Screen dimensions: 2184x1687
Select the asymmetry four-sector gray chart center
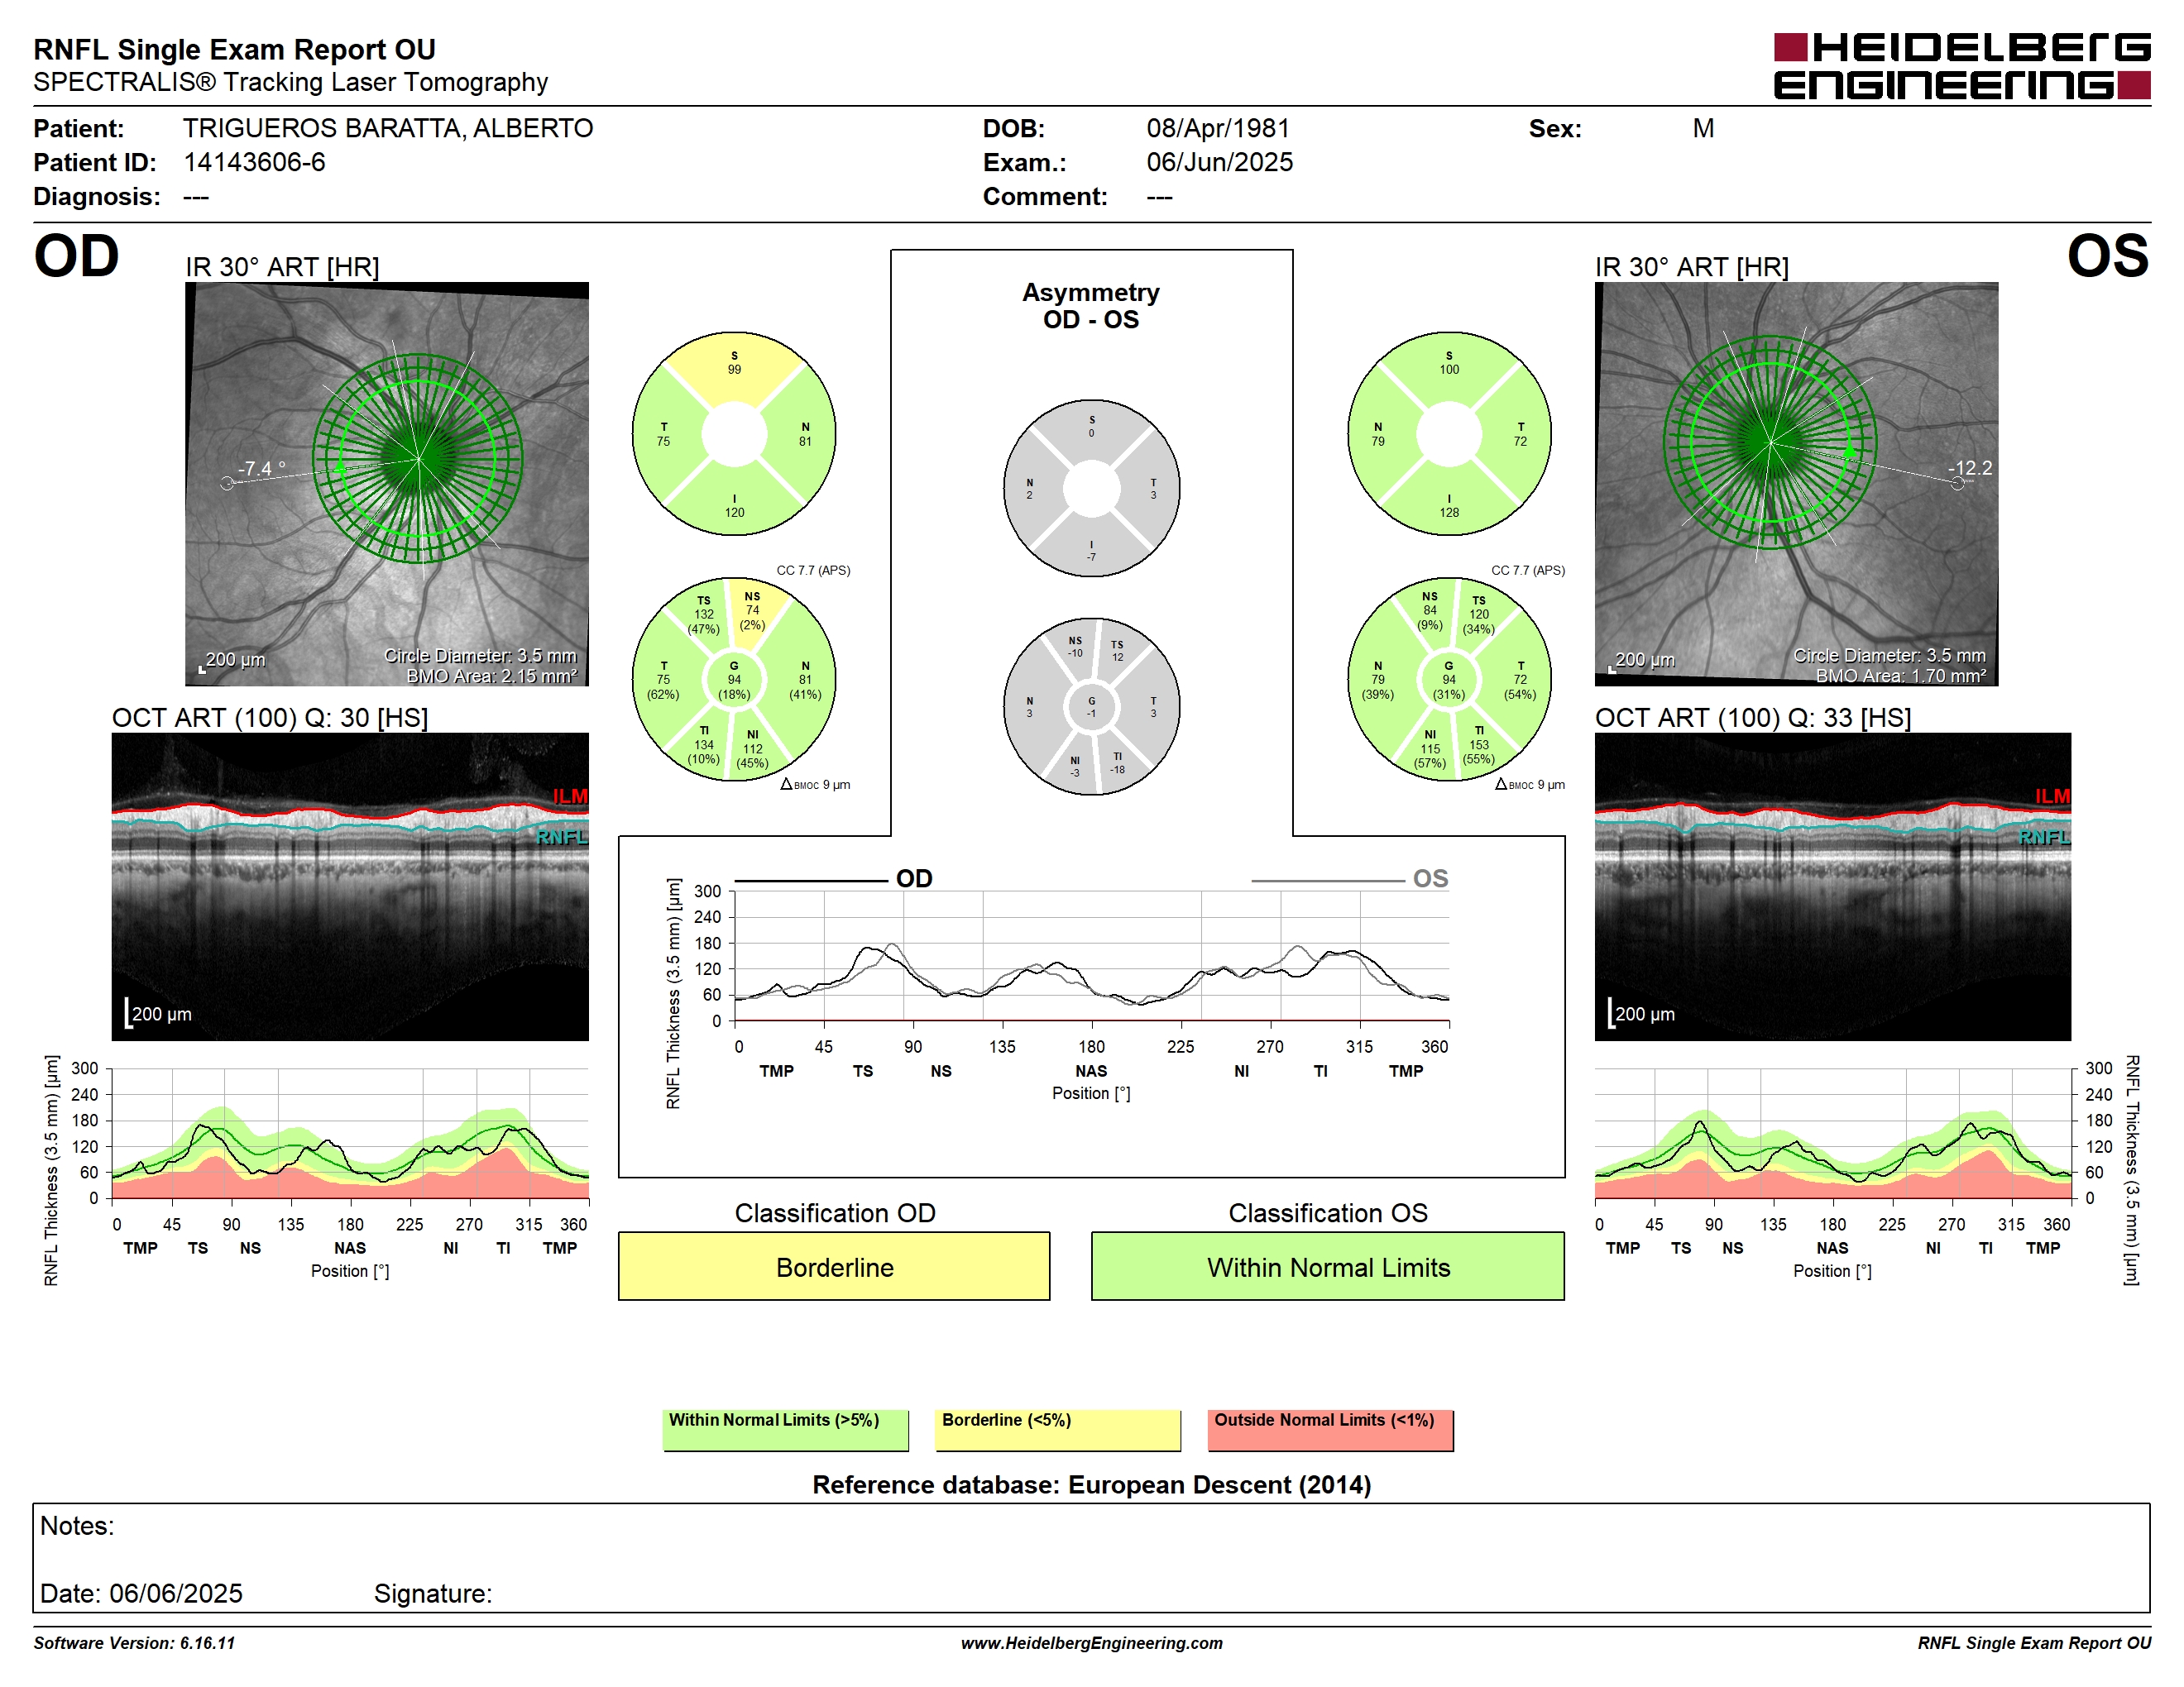pos(1091,489)
